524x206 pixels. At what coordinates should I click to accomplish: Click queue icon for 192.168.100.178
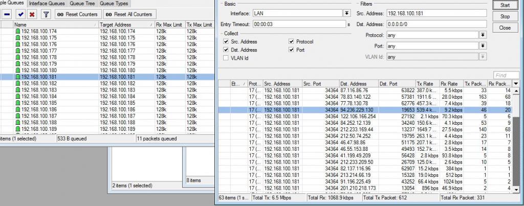point(18,57)
